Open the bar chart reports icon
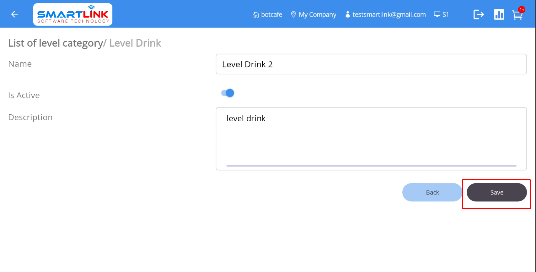The image size is (536, 272). [499, 14]
